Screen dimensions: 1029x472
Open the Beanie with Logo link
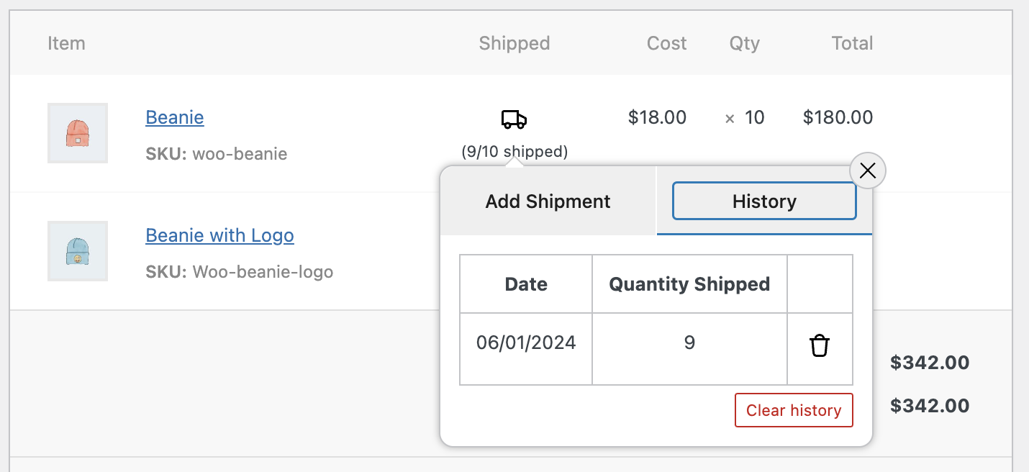pyautogui.click(x=219, y=235)
